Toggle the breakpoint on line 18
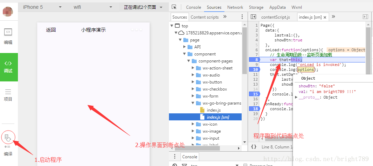373x166 pixels. point(255,109)
